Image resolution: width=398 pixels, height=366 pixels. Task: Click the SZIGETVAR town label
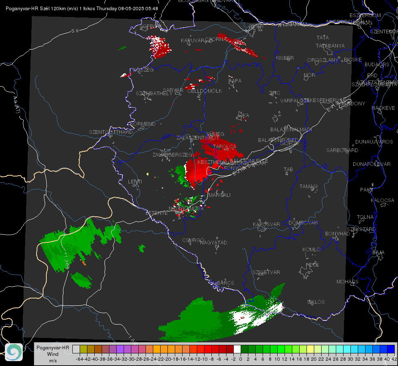point(266,272)
